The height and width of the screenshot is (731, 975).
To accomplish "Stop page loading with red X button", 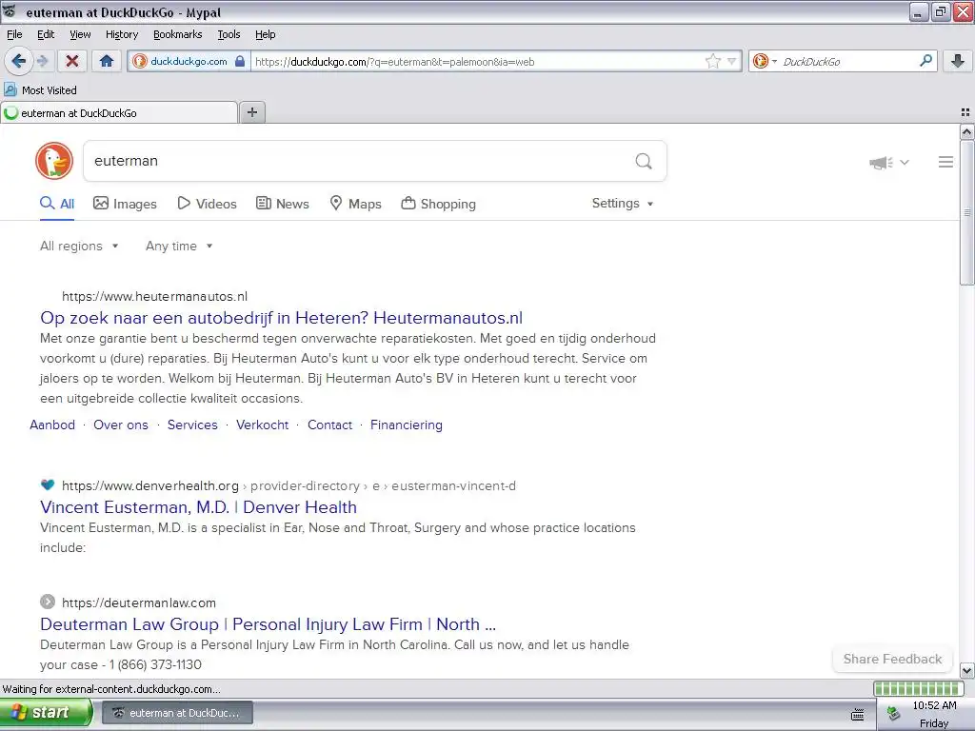I will [72, 61].
